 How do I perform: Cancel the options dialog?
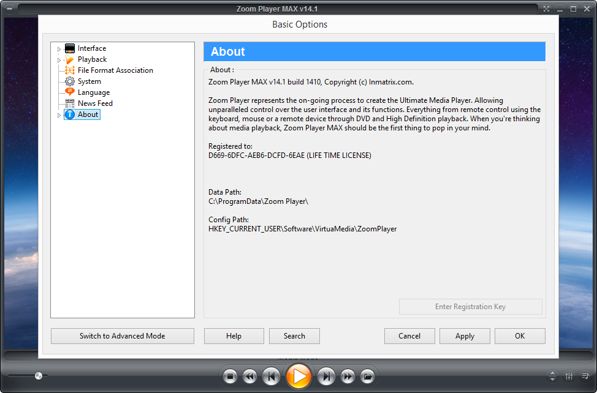[409, 336]
